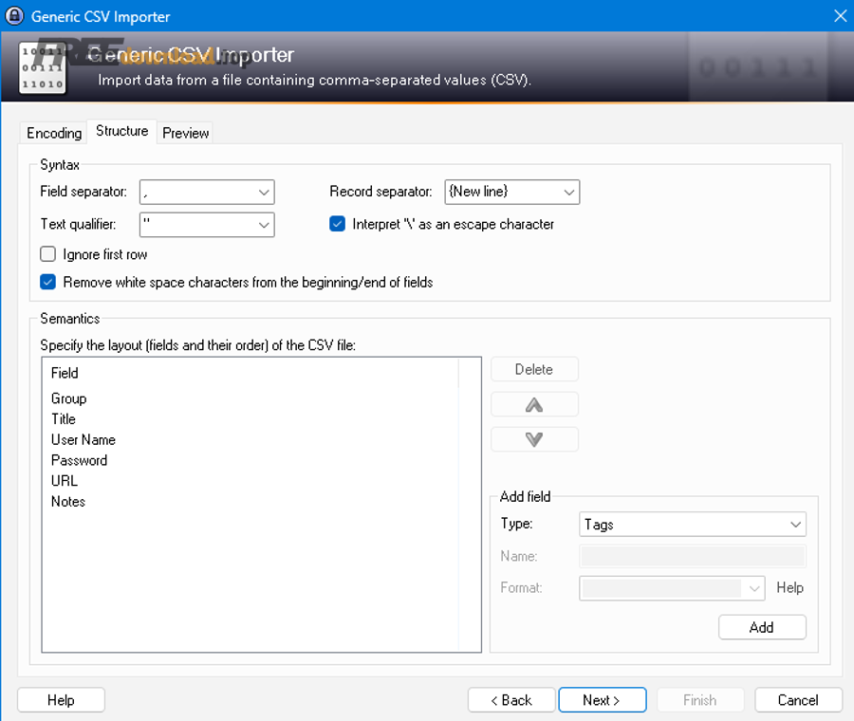Uncheck Remove white space characters option

[48, 282]
